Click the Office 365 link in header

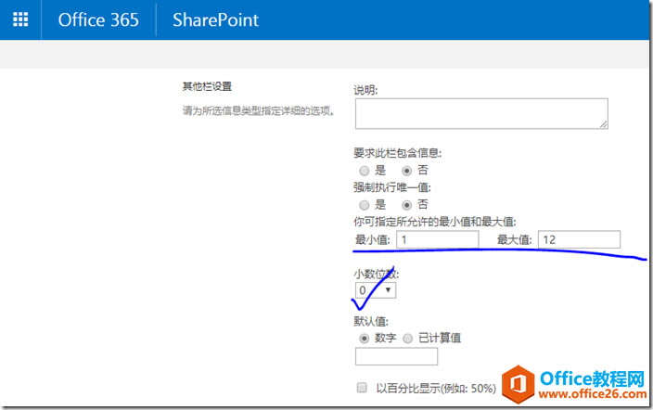click(x=98, y=20)
